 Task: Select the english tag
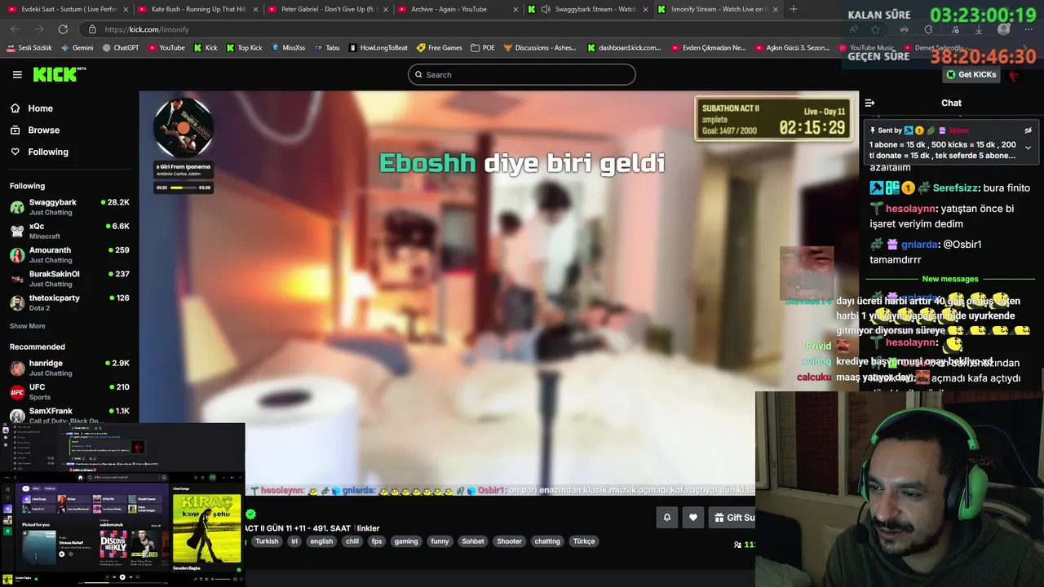(x=321, y=541)
